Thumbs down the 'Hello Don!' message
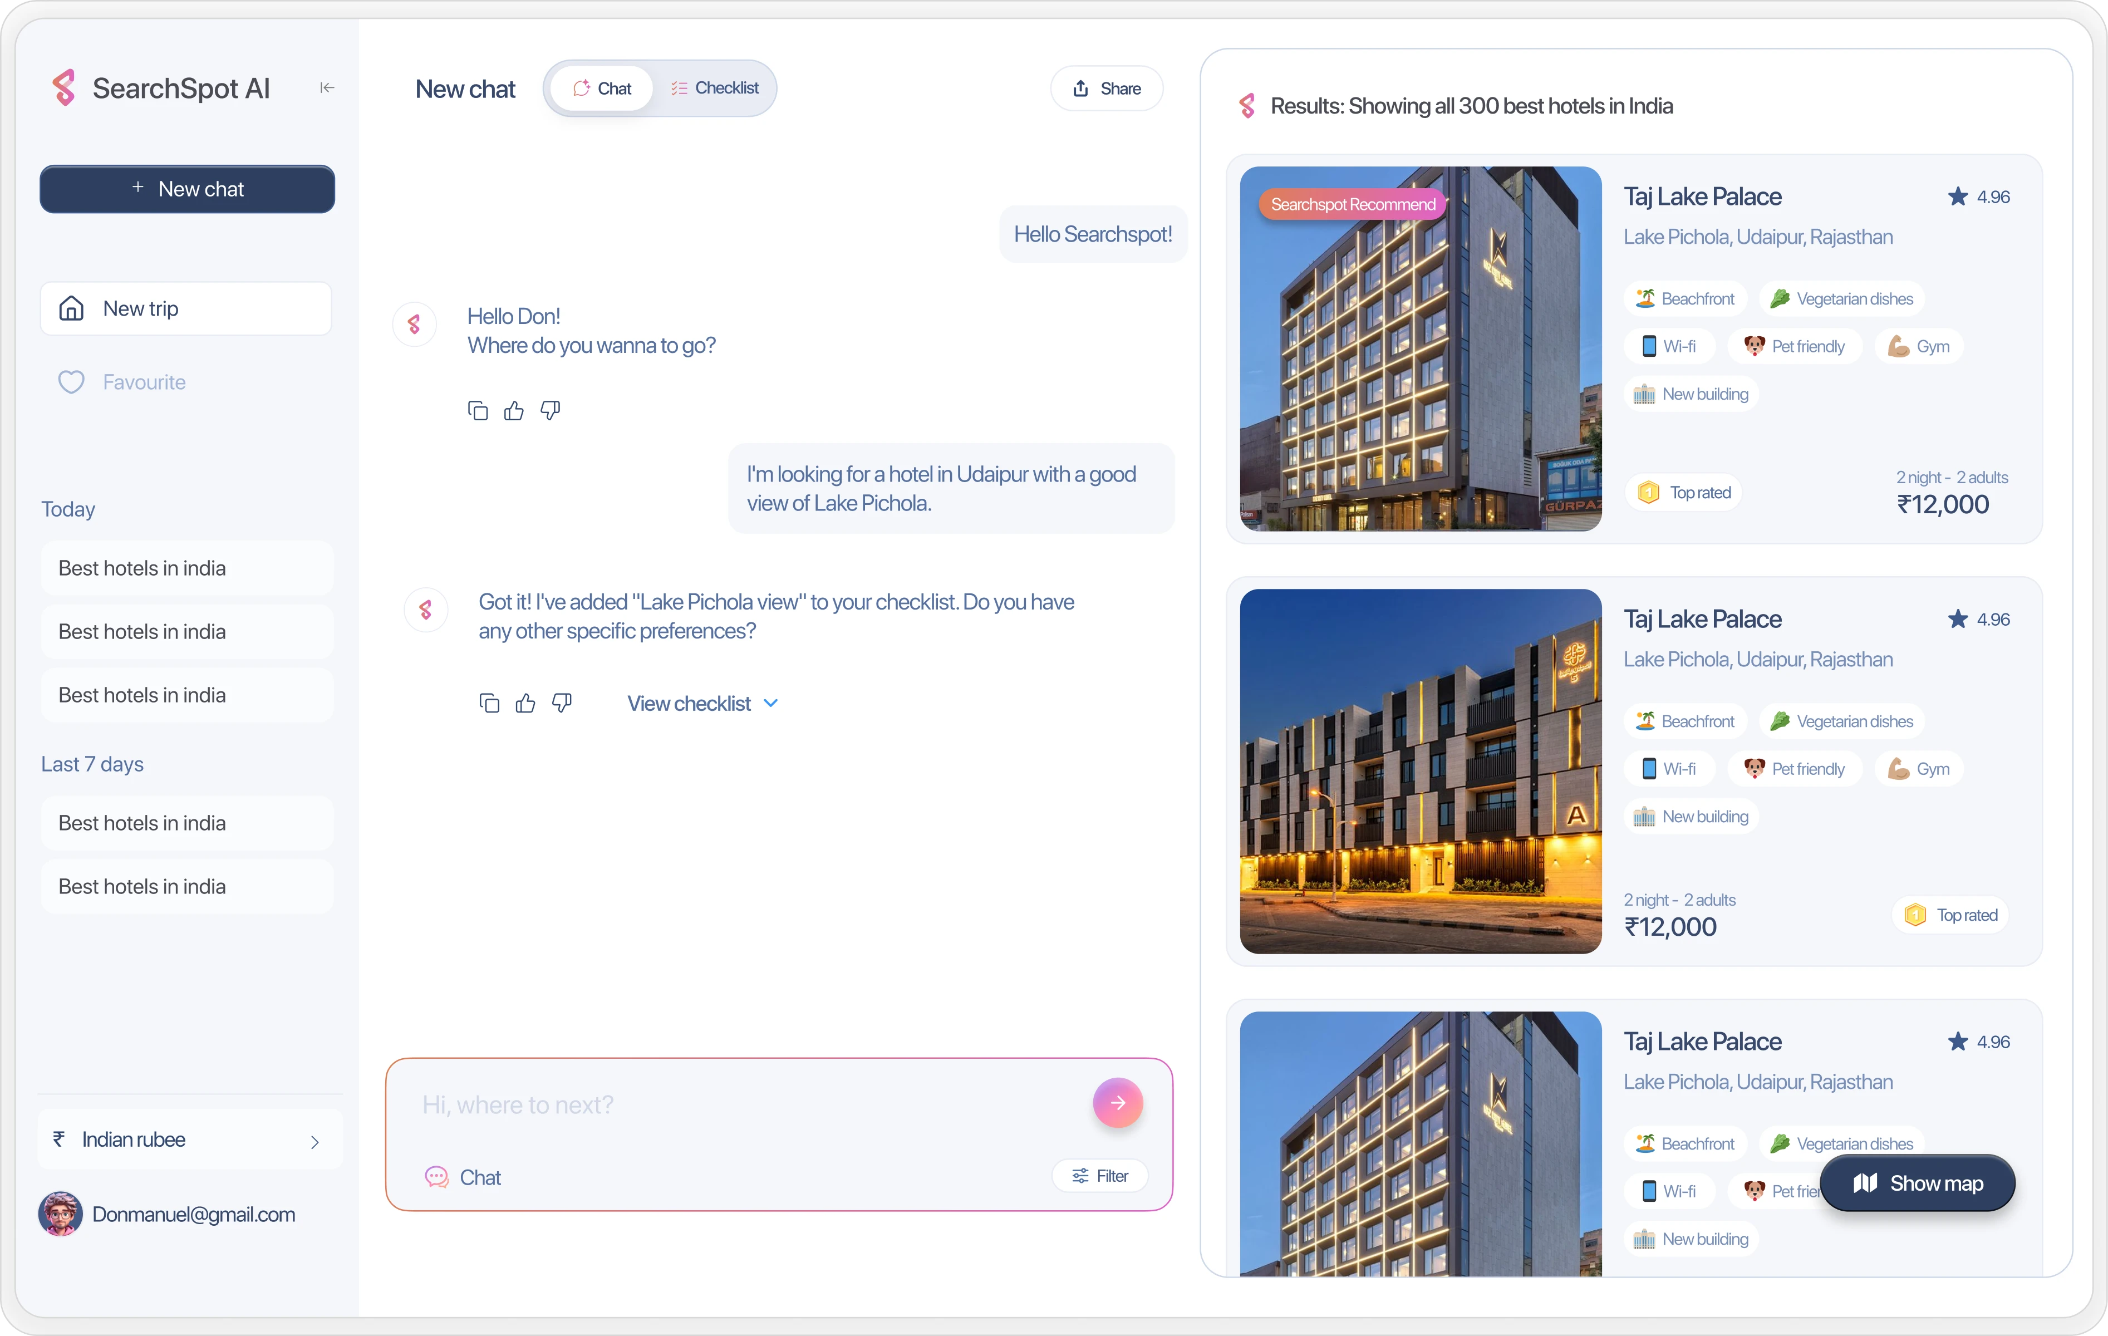Viewport: 2108px width, 1336px height. click(551, 411)
